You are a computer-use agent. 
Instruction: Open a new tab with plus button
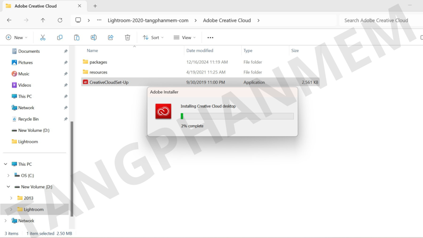pos(95,6)
